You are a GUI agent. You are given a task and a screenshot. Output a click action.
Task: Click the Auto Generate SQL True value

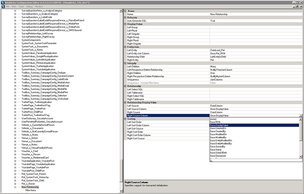[256, 21]
